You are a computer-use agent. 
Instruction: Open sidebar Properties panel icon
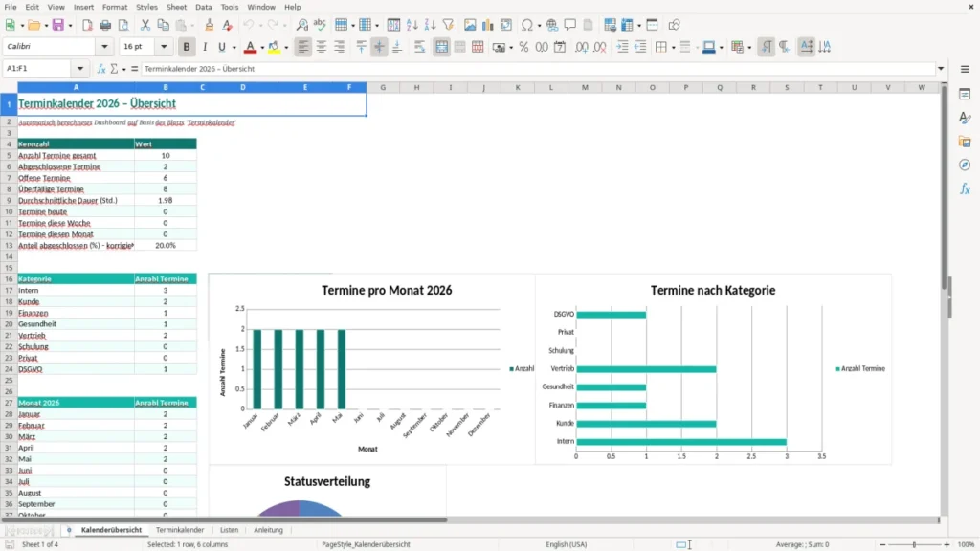pyautogui.click(x=965, y=95)
